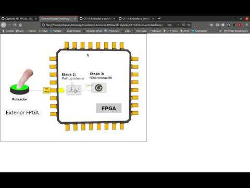The height and width of the screenshot is (188, 250).
Task: Switch to third tab CT.10 Entradas
Action: 97,19
